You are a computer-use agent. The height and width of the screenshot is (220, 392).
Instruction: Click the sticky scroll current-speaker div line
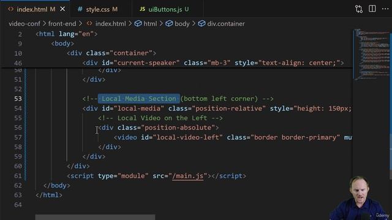point(213,63)
